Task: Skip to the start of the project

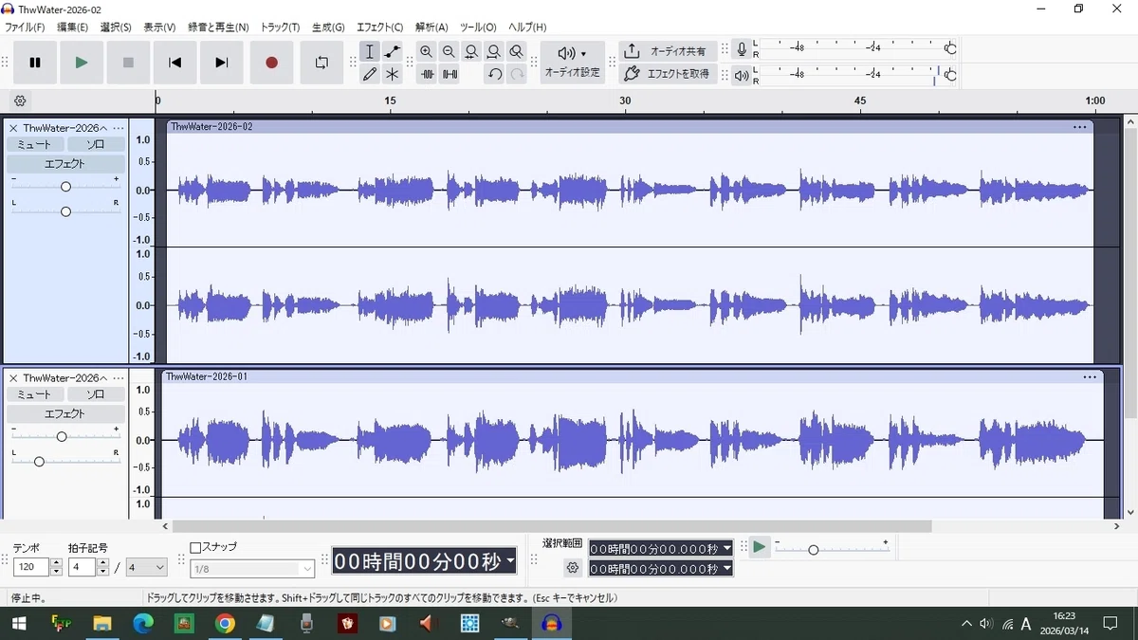Action: pyautogui.click(x=174, y=63)
